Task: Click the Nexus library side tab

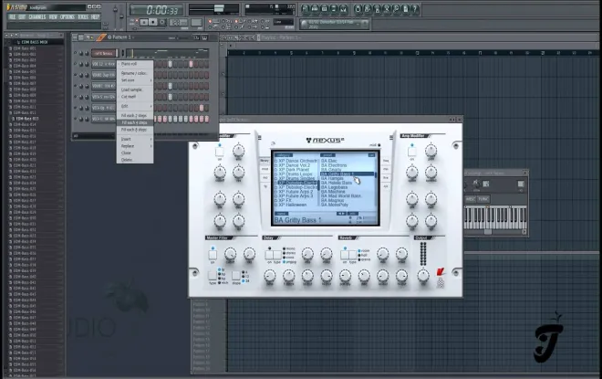Action: click(x=265, y=161)
